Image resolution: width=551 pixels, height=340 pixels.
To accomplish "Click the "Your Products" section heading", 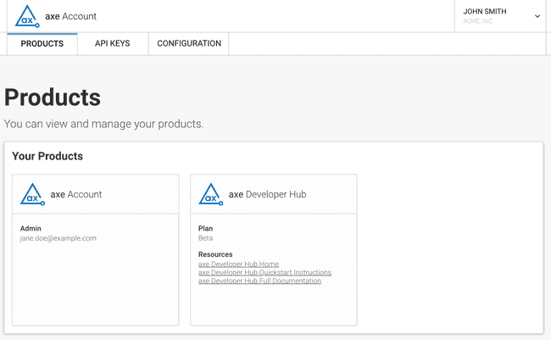I will pyautogui.click(x=47, y=157).
